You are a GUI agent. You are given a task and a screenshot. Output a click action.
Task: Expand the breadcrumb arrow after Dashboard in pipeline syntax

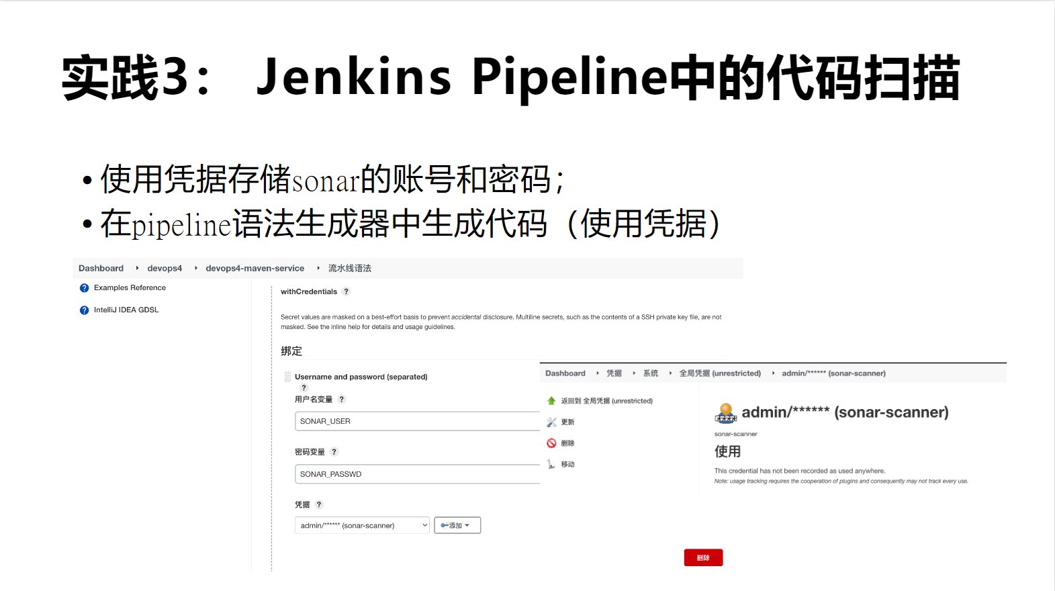point(137,268)
